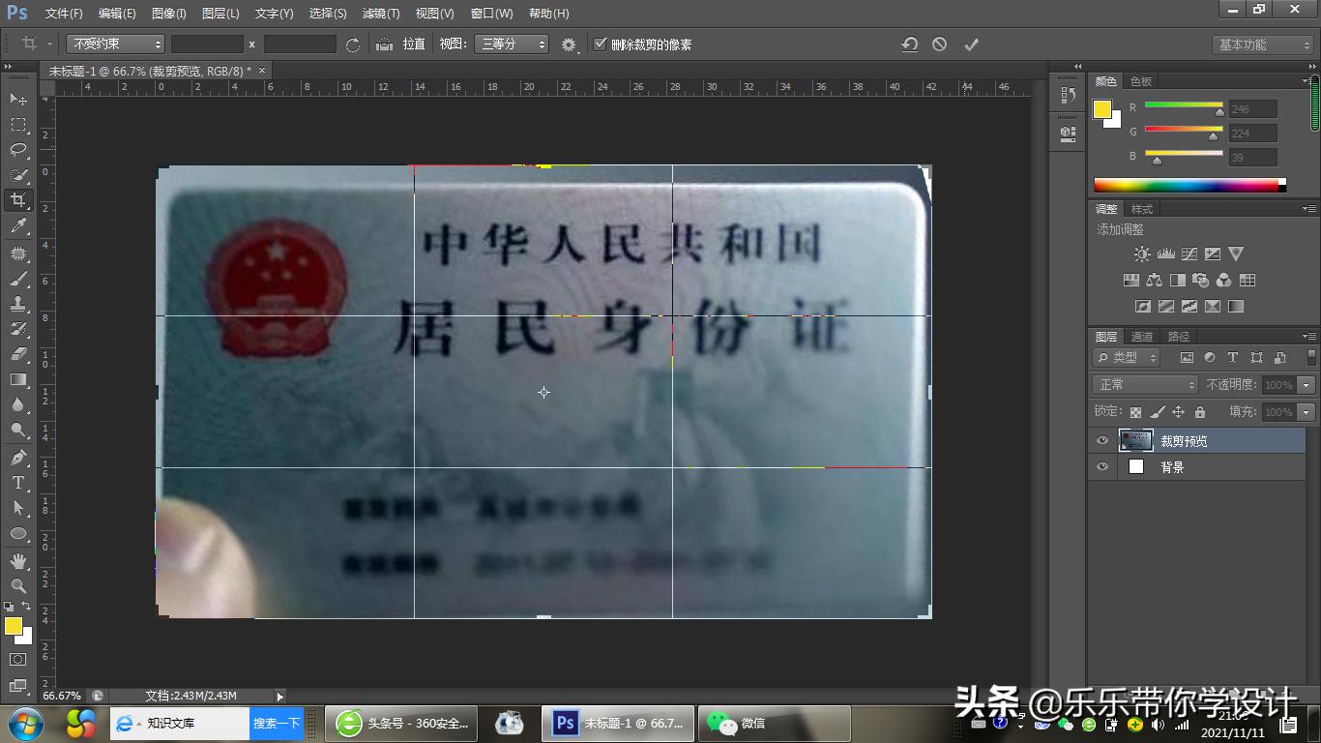Open the 三等分 overlay view dropdown
The width and height of the screenshot is (1321, 743).
(x=512, y=44)
